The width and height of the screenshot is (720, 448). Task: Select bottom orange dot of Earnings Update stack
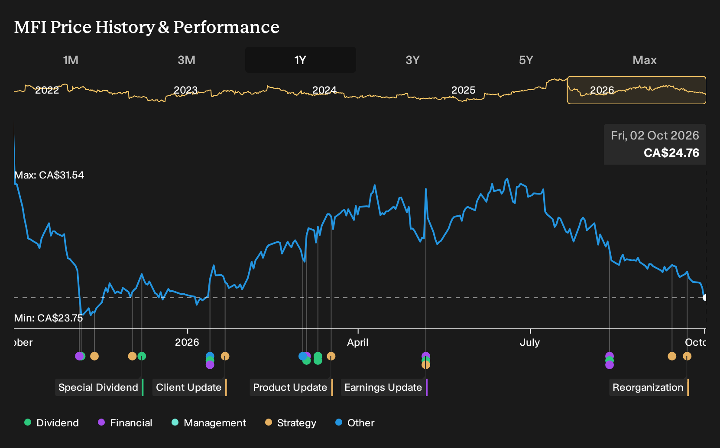[x=426, y=365]
